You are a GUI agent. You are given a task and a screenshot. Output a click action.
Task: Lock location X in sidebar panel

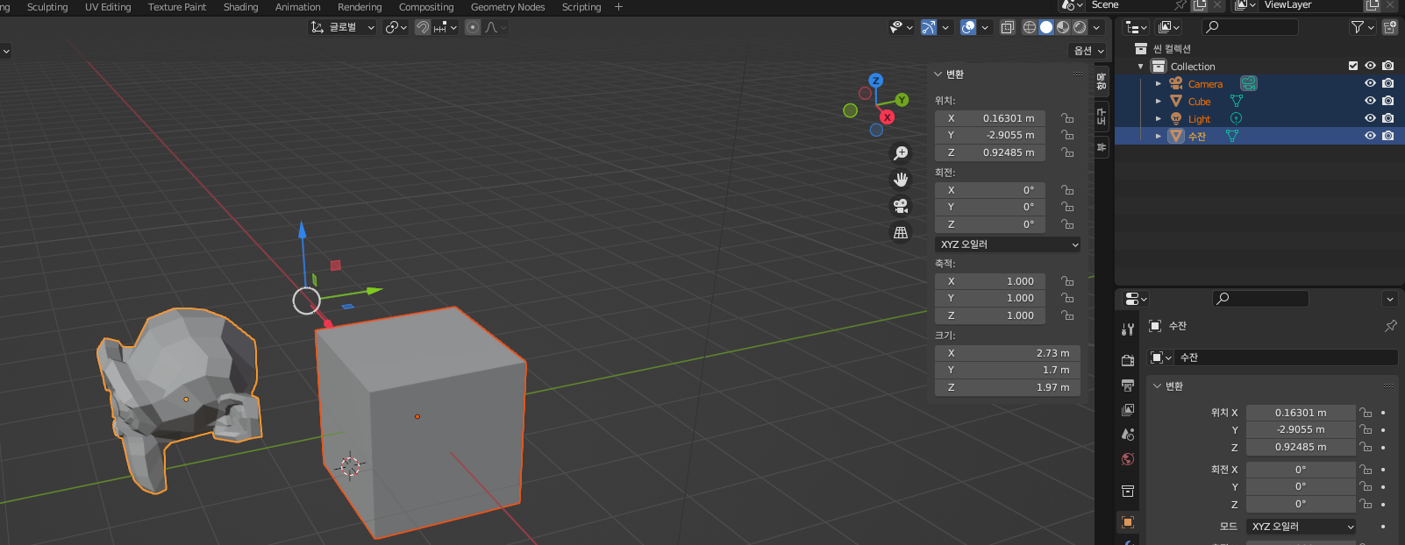[x=1067, y=118]
